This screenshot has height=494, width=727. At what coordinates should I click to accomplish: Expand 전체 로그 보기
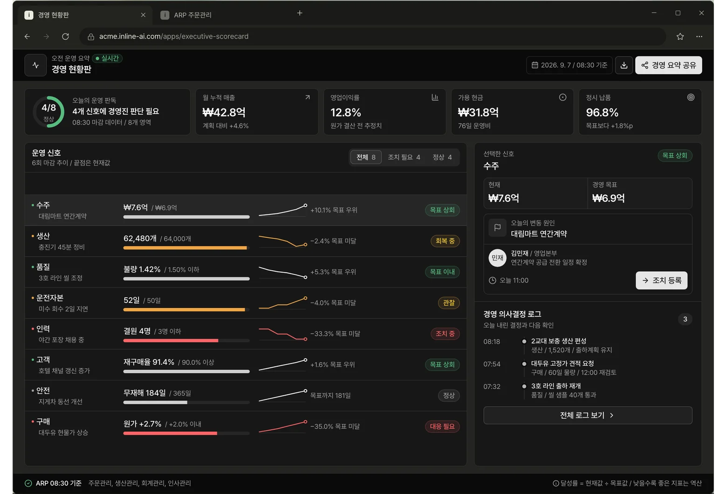point(588,415)
